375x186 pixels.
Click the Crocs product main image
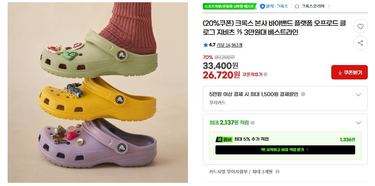coord(97,93)
